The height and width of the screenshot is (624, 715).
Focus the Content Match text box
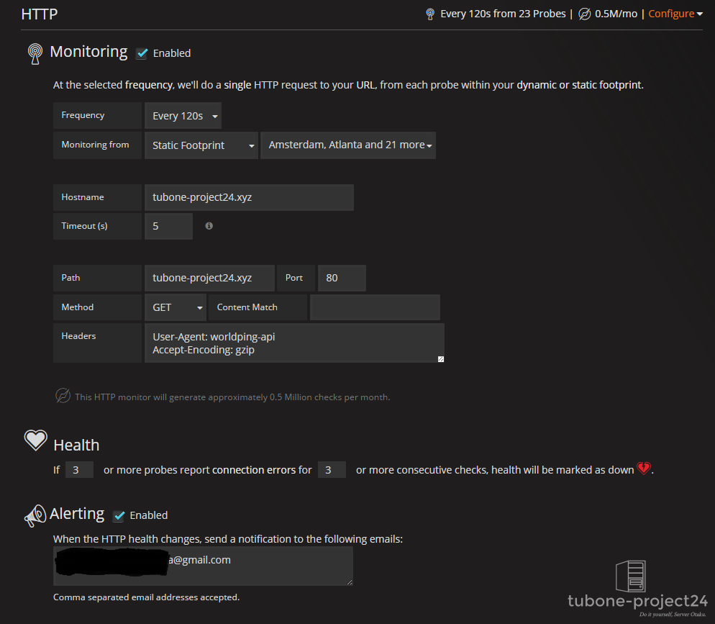click(375, 307)
